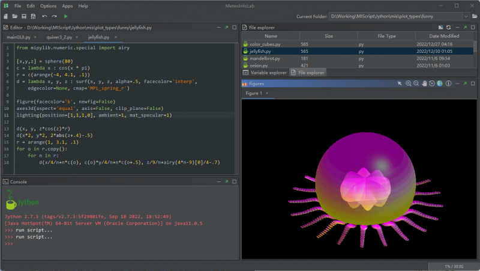The width and height of the screenshot is (480, 271).
Task: Sort files by the Name column header
Action: point(271,36)
